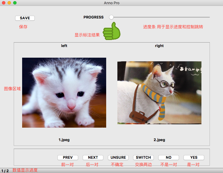
Task: Close the Anno Pro window
Action: click(x=4, y=3)
